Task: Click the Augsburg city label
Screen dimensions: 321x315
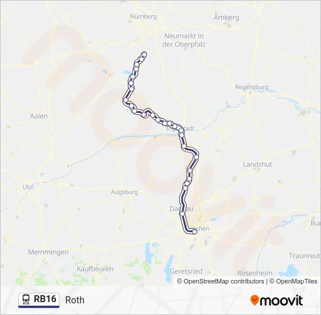Action: coord(124,192)
